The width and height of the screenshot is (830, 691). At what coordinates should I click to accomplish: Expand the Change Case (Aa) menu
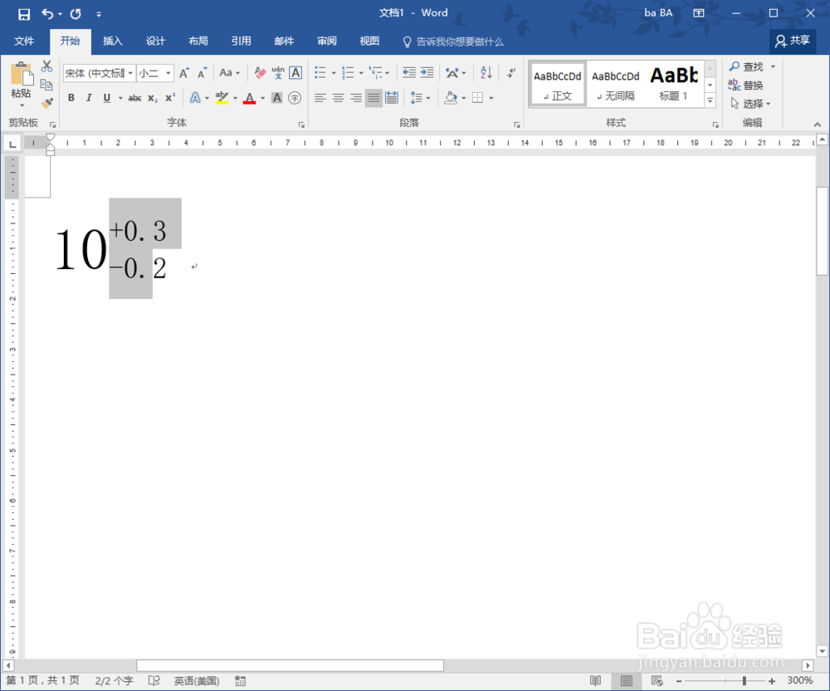[230, 72]
